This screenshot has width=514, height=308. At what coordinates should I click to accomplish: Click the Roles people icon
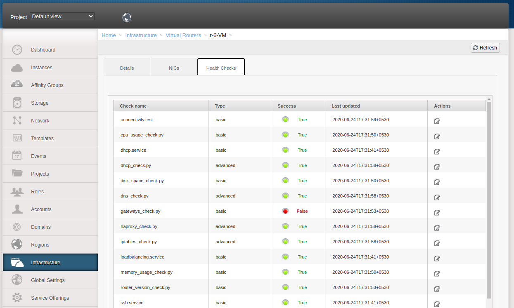pyautogui.click(x=17, y=191)
